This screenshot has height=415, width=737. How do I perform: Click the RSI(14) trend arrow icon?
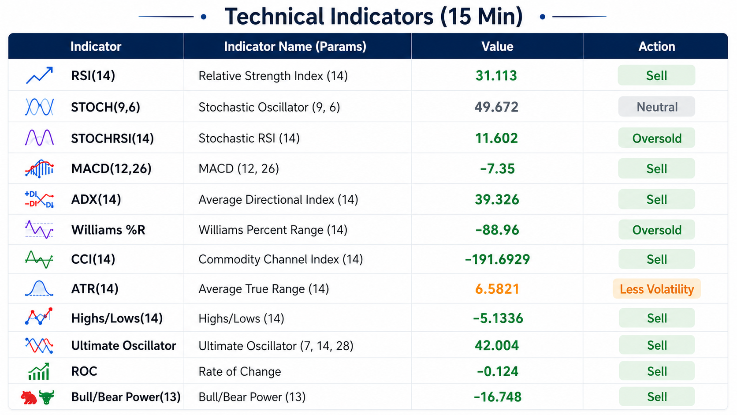(x=39, y=75)
